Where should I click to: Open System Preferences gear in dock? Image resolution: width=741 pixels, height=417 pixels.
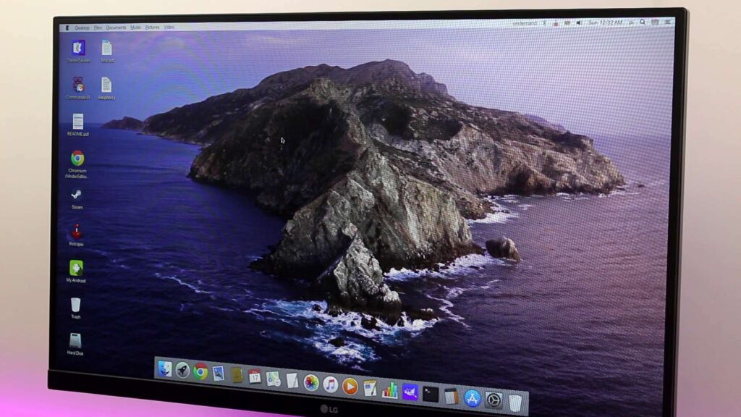point(494,401)
